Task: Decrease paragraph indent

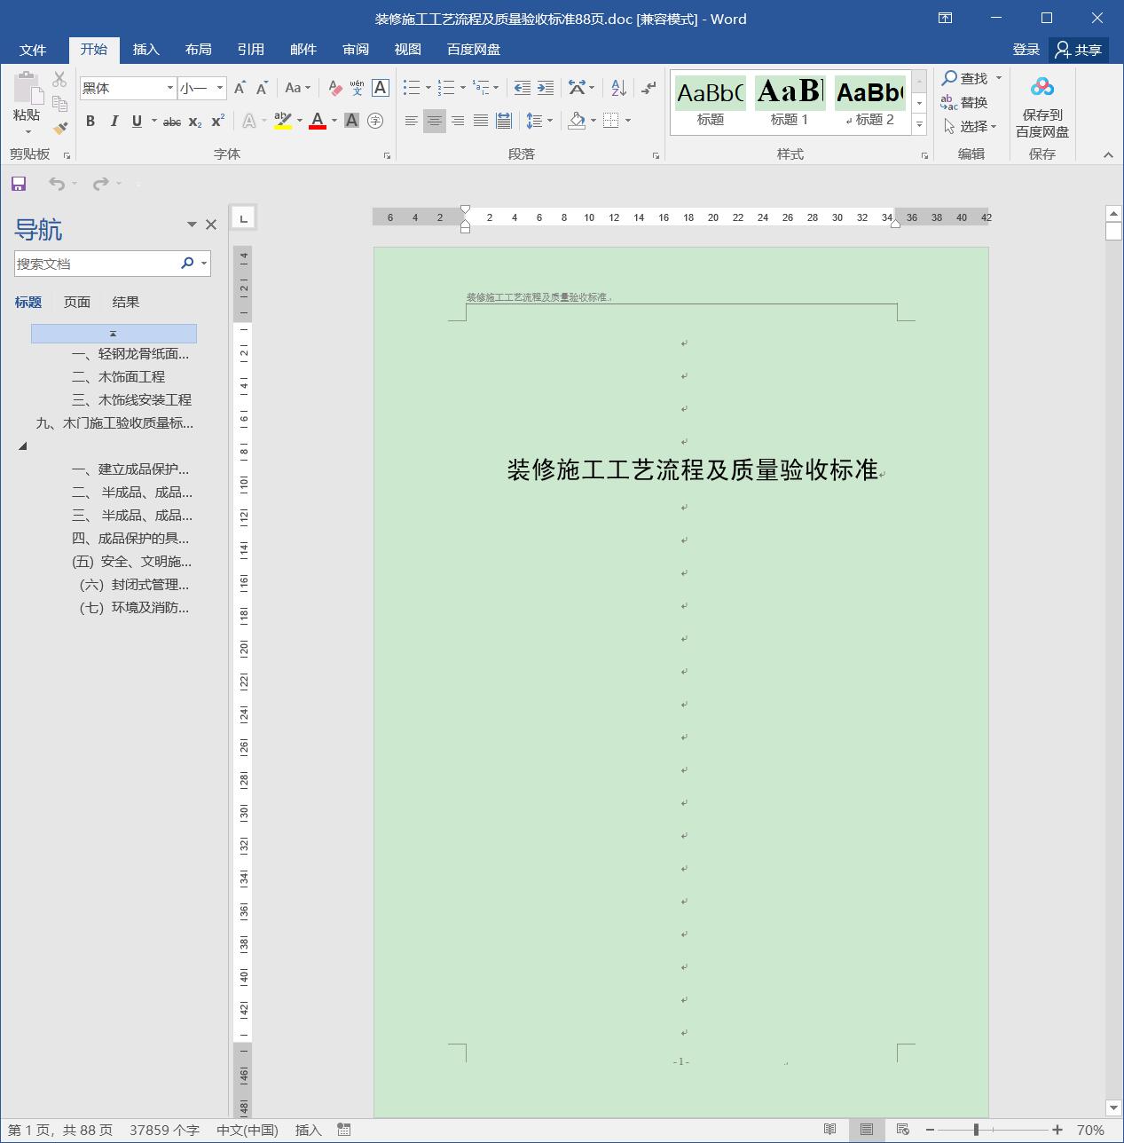Action: point(523,88)
